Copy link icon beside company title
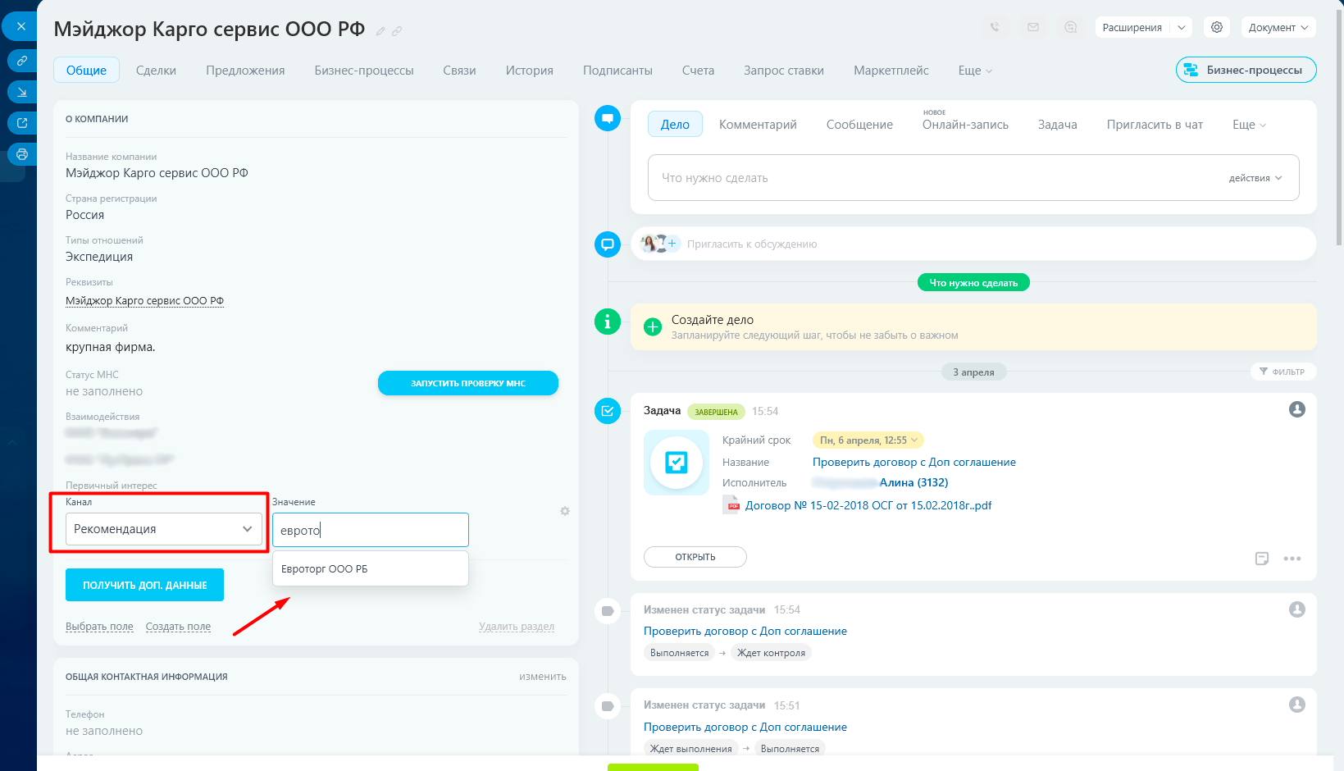Screen dimensions: 1344x771 point(397,31)
